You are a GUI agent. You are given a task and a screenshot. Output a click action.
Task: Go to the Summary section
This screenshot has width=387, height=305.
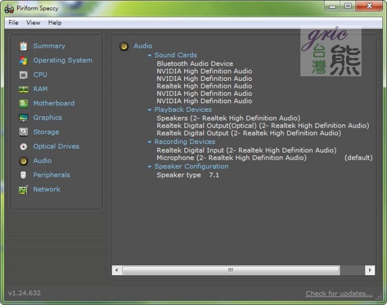[x=49, y=46]
